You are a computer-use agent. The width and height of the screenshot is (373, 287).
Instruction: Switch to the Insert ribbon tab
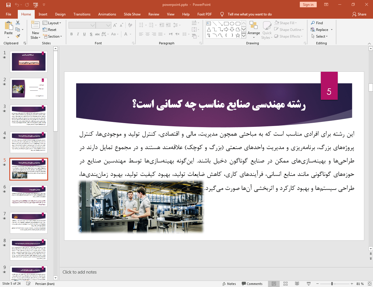click(x=42, y=14)
